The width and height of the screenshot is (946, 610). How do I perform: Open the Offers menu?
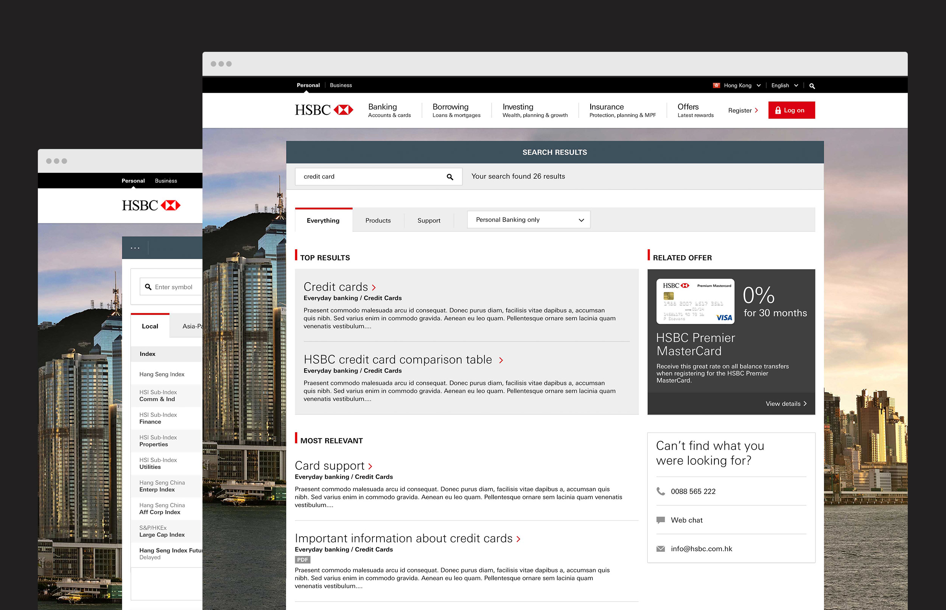695,110
